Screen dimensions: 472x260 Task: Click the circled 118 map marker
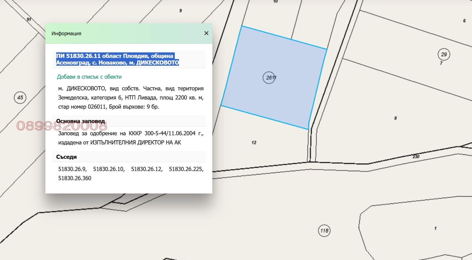(324, 231)
